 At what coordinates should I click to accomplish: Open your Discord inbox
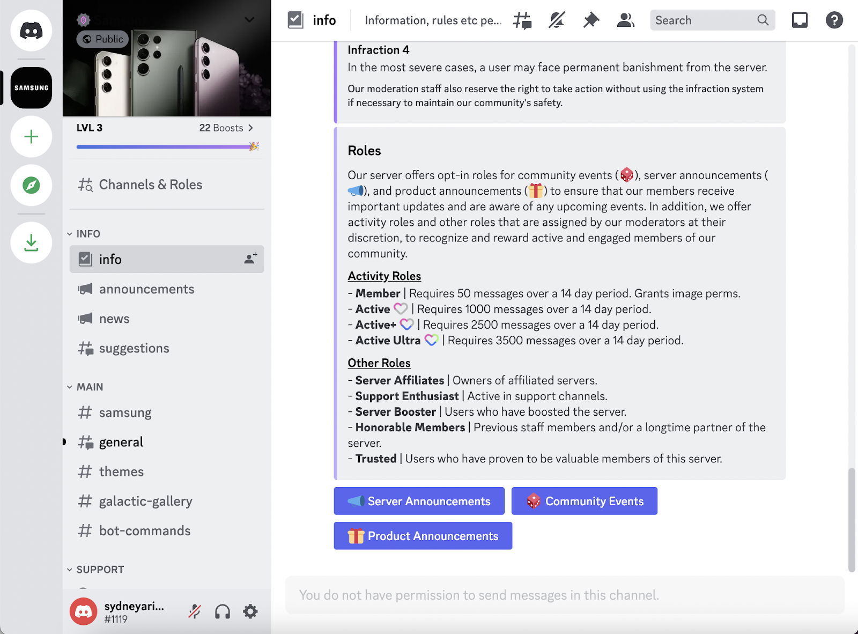800,20
